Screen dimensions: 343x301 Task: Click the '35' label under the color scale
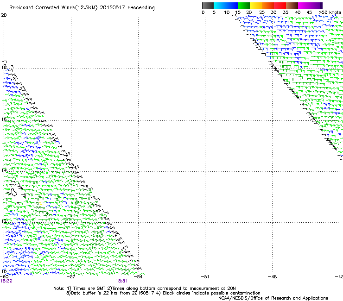pyautogui.click(x=286, y=13)
